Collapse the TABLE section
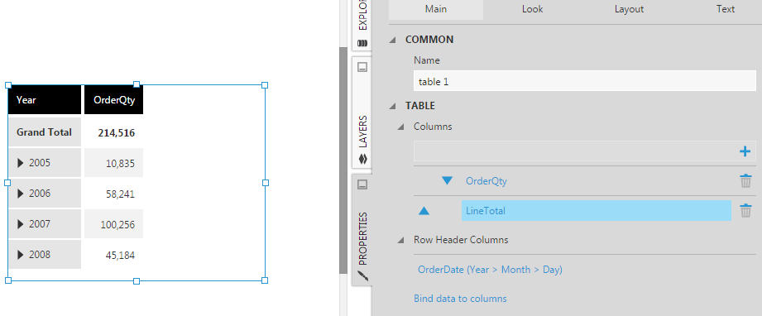Screen dimensions: 762x316 393,106
